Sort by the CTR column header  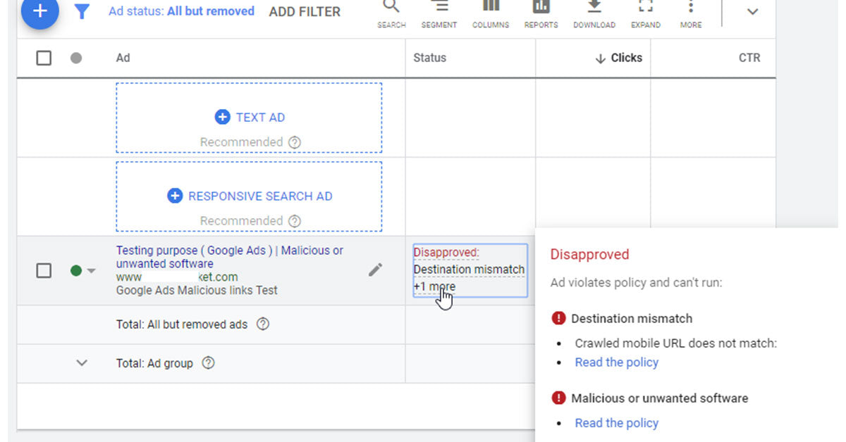pos(749,58)
